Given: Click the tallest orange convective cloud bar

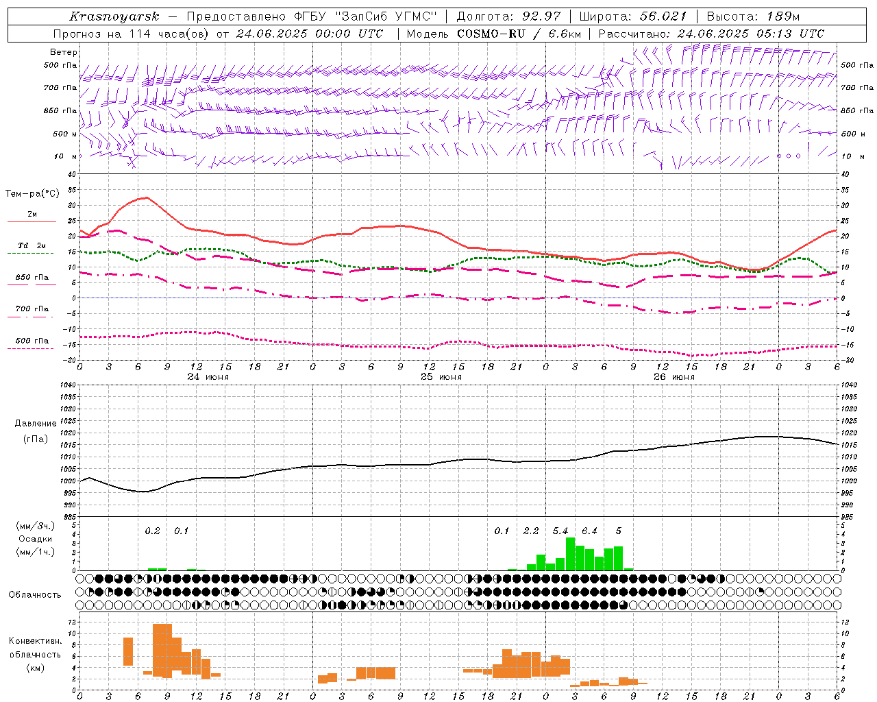Looking at the screenshot, I should click(162, 651).
